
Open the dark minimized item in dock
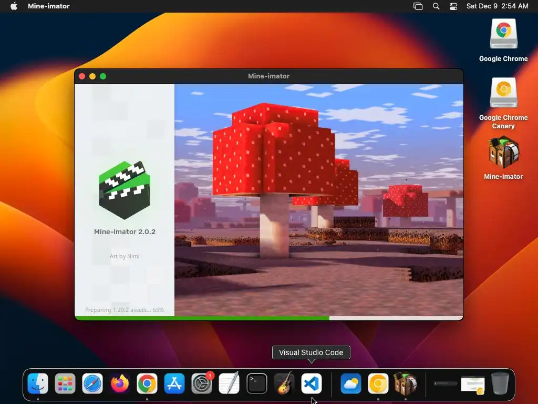coord(446,383)
